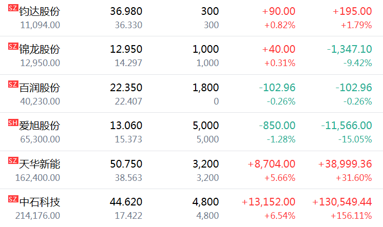This screenshot has width=383, height=227.
Task: Click the SH badge beside 爱旭股份
Action: tap(13, 122)
